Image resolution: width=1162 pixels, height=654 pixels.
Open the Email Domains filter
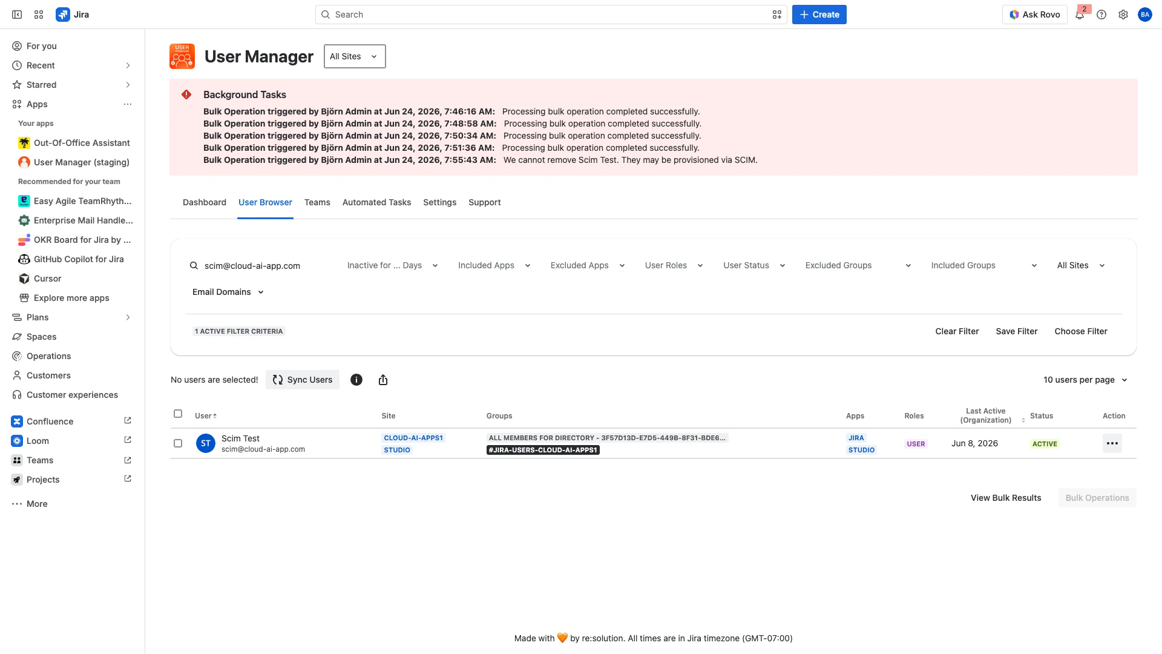[x=228, y=292]
